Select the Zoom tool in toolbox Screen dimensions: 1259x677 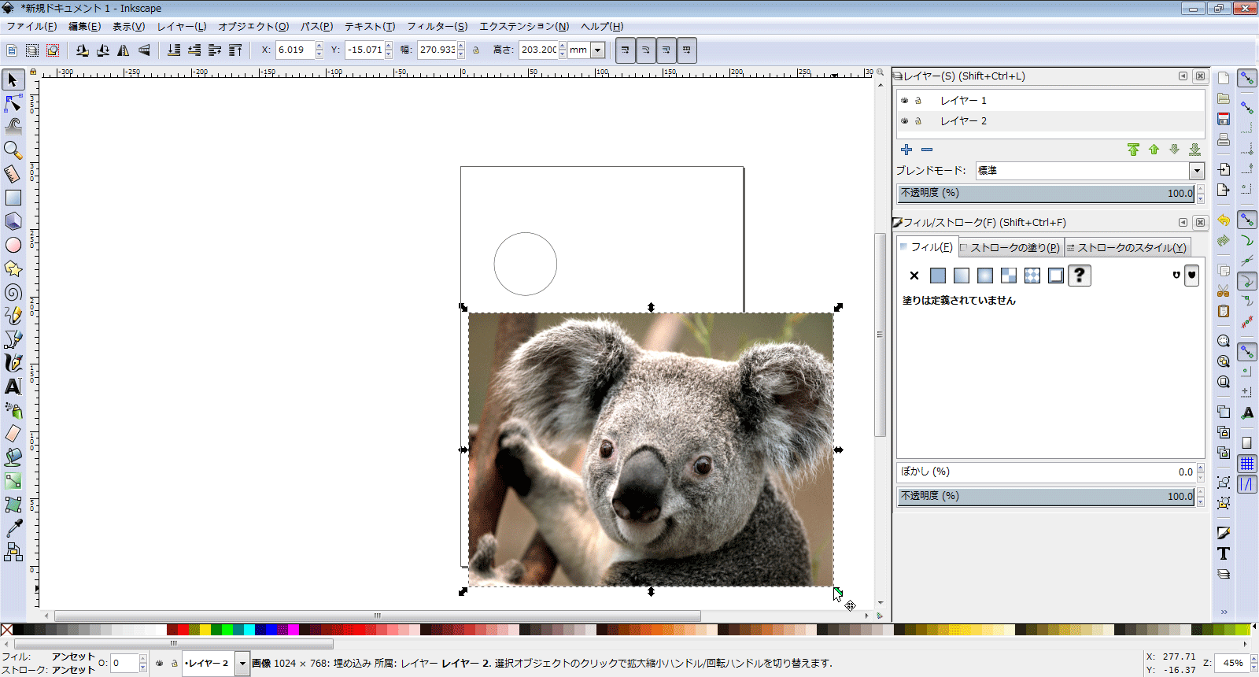coord(13,150)
